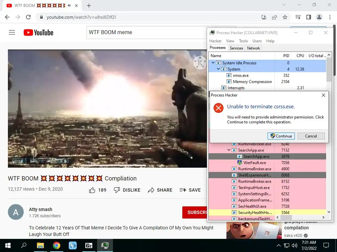Switch to the Services tab
This screenshot has width=337, height=252.
[236, 48]
